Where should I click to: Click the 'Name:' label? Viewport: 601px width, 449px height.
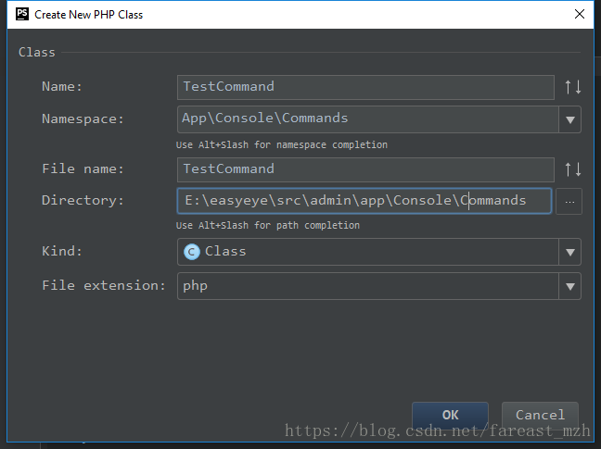[x=62, y=87]
